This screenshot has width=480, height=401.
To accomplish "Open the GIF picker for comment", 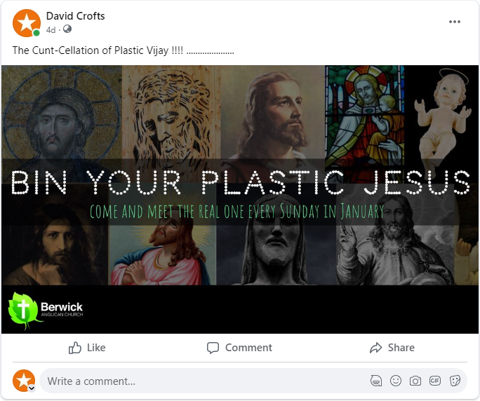I will [x=435, y=381].
